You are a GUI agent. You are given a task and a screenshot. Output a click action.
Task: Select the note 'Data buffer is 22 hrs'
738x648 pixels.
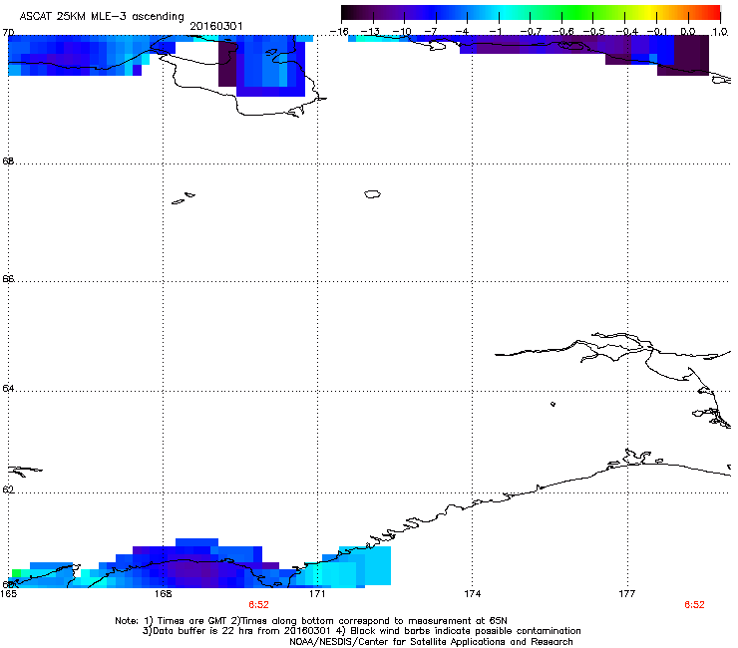203,631
